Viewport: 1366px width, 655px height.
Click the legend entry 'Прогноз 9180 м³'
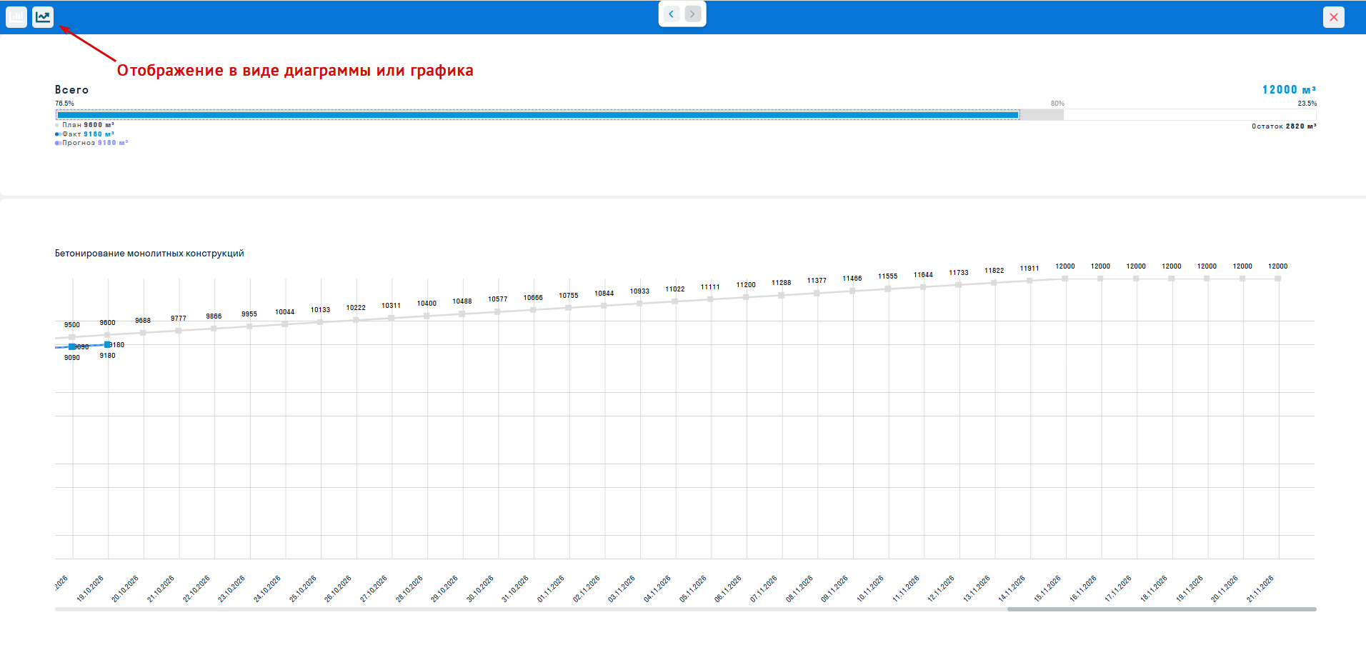92,143
